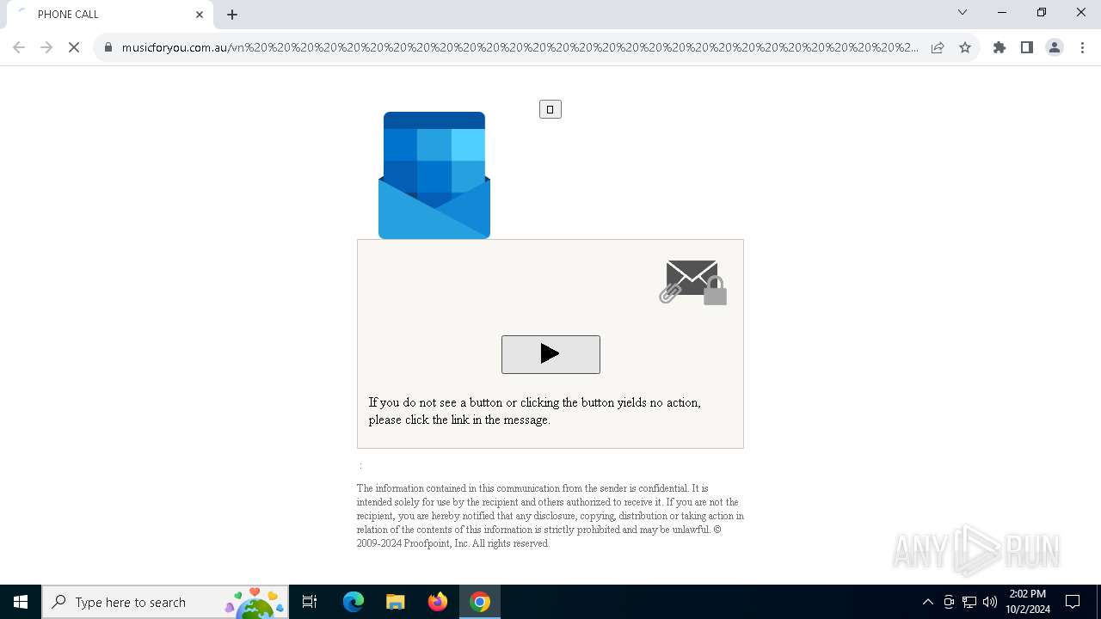Image resolution: width=1101 pixels, height=619 pixels.
Task: Click the Outlook envelope logo
Action: pyautogui.click(x=434, y=175)
